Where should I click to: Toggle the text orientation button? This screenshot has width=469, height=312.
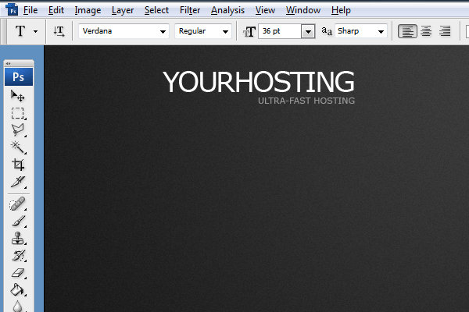[59, 31]
